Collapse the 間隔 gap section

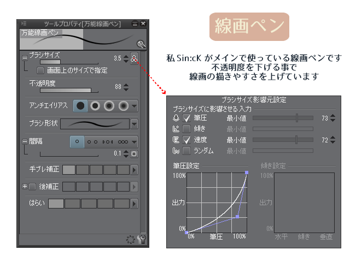point(25,142)
